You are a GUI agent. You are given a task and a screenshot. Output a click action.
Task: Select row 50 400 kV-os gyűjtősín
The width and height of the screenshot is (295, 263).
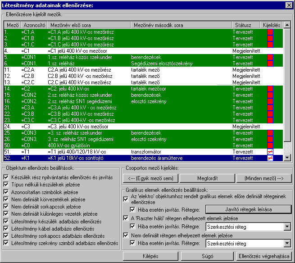coord(143,145)
